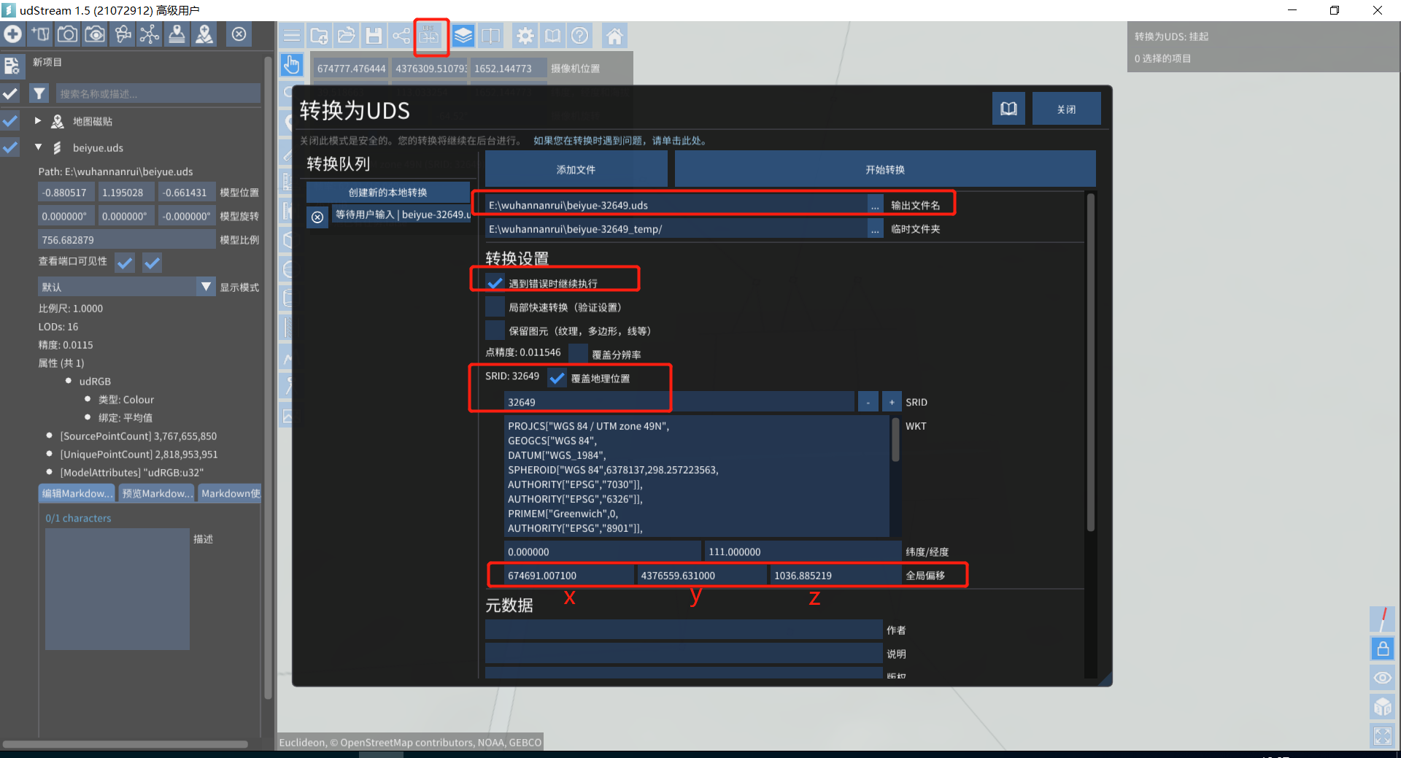
Task: Click the add label/text annotation icon
Action: (40, 34)
